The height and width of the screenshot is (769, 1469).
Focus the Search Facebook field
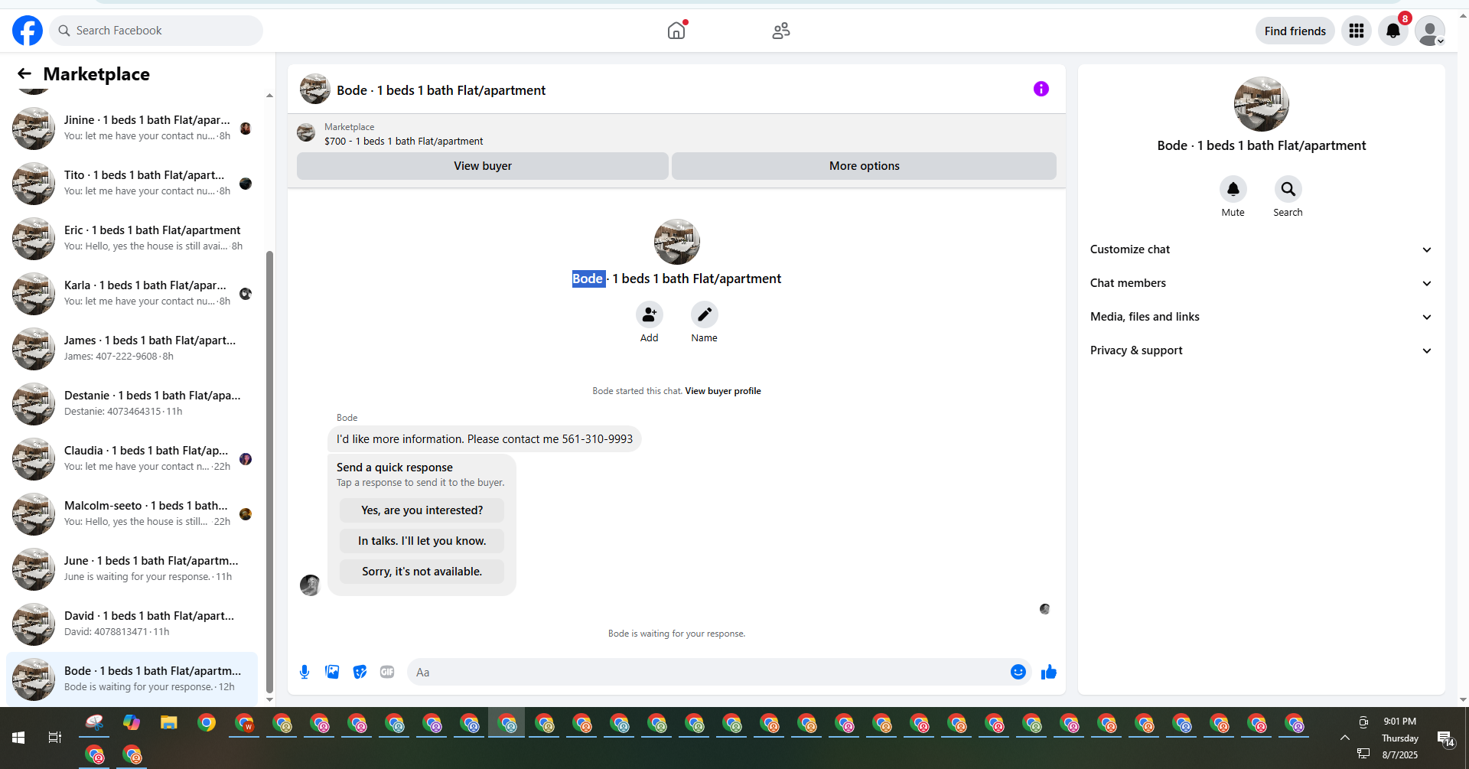click(156, 31)
